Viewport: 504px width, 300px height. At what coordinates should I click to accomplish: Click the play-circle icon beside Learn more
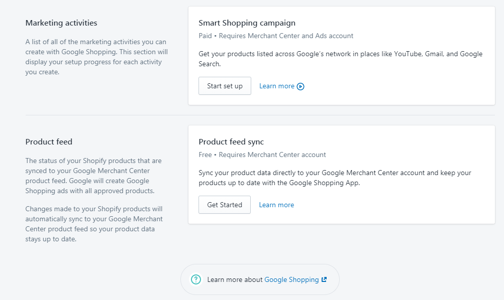click(300, 86)
